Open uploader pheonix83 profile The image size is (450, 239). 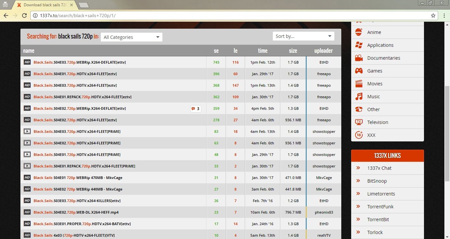(x=324, y=212)
